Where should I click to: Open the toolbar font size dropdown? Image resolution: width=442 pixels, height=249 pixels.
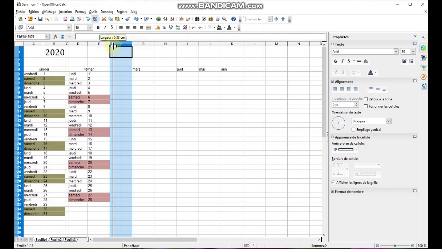[89, 28]
